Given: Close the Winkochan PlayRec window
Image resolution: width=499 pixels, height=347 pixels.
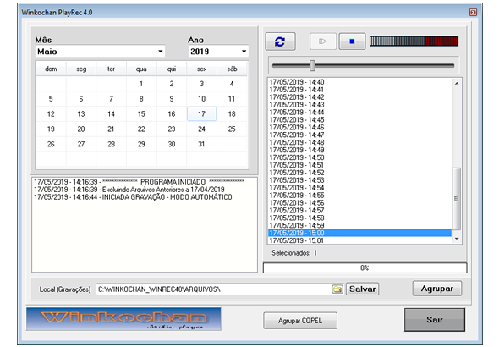Looking at the screenshot, I should 473,12.
